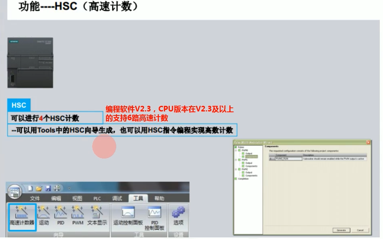Click the Siemens PLC module image
The width and height of the screenshot is (383, 239).
(x=30, y=63)
